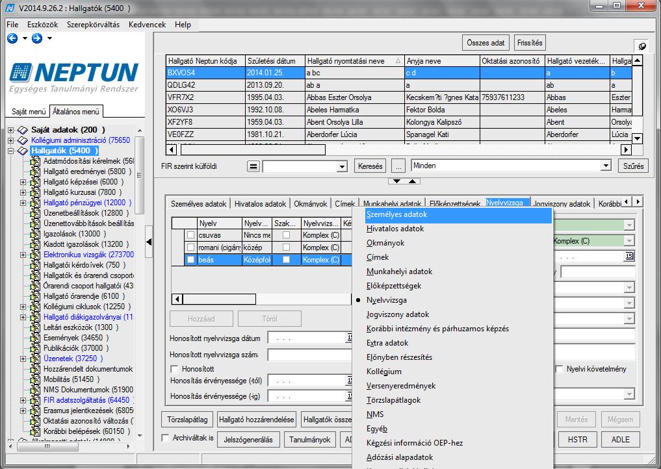Click the Mobilitás node icon
Viewport: 661px width, 469px height.
[x=35, y=379]
